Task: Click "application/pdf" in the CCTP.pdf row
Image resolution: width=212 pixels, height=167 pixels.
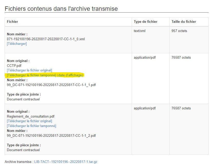Action: [x=145, y=58]
